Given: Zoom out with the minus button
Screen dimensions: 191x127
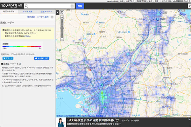Looking at the screenshot, I should pos(62,39).
